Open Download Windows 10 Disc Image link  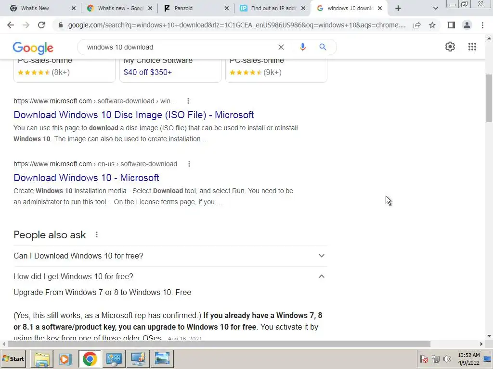pos(134,115)
